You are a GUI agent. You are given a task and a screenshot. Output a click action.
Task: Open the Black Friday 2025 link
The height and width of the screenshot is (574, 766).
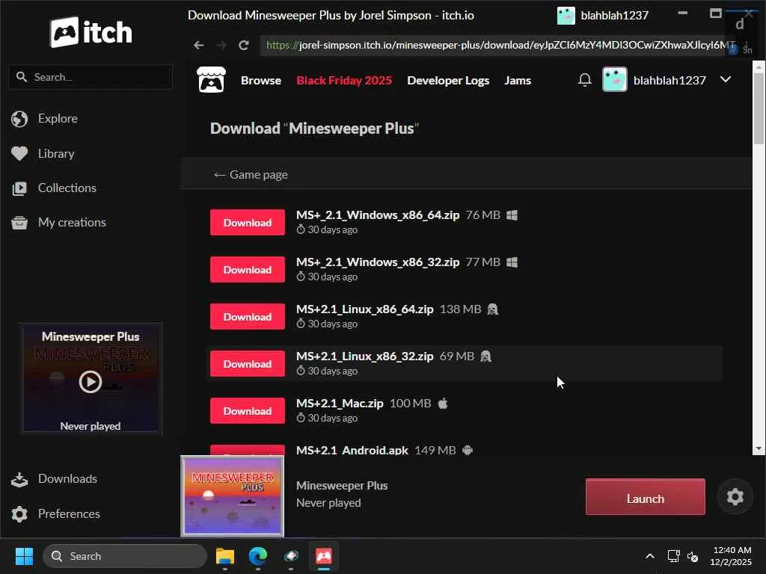[344, 81]
